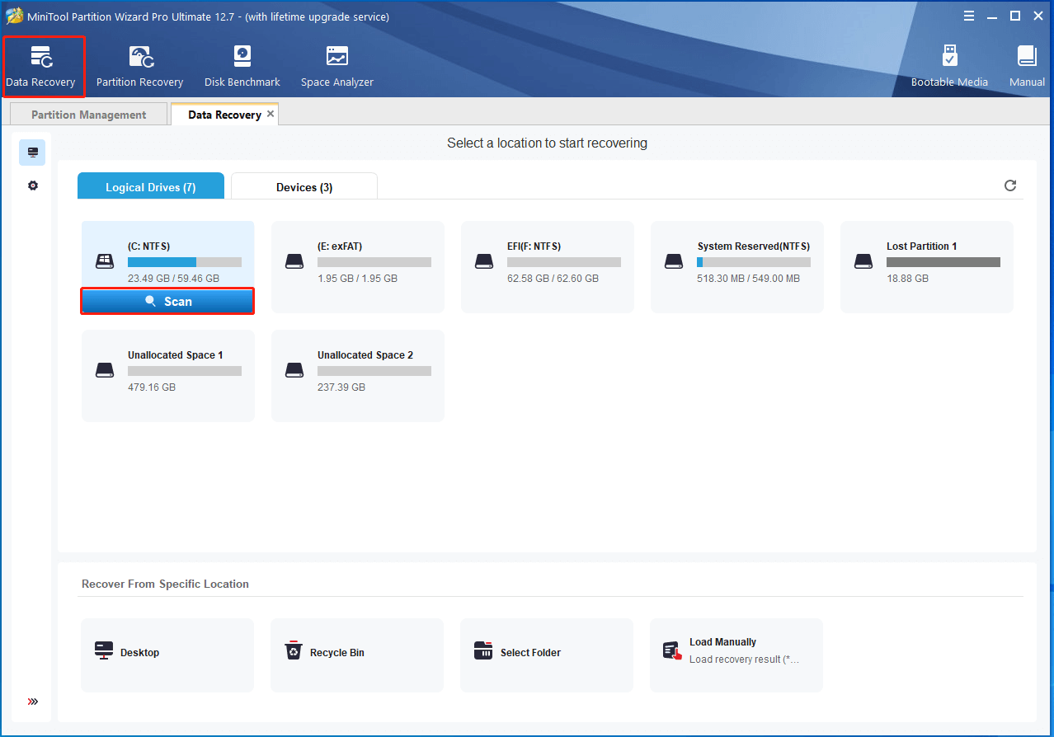Refresh the drive list
The height and width of the screenshot is (737, 1054).
1010,185
